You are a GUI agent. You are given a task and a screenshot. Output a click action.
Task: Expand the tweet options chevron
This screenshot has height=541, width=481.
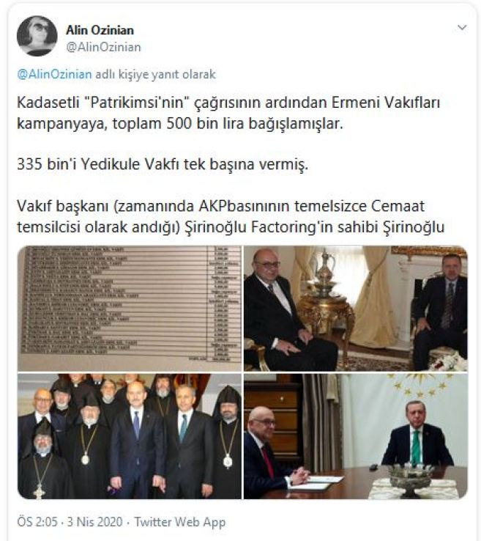click(x=462, y=27)
